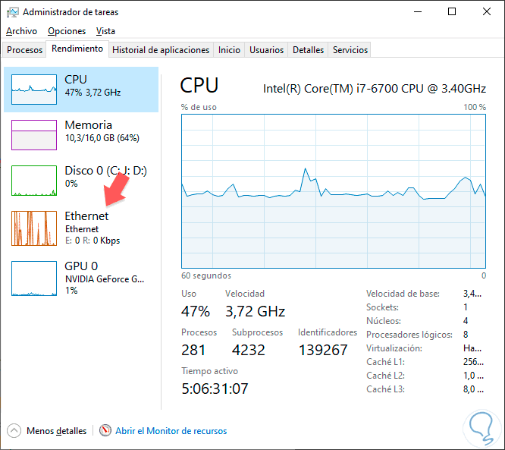Click the main CPU usage graph
The height and width of the screenshot is (450, 505).
pyautogui.click(x=334, y=190)
